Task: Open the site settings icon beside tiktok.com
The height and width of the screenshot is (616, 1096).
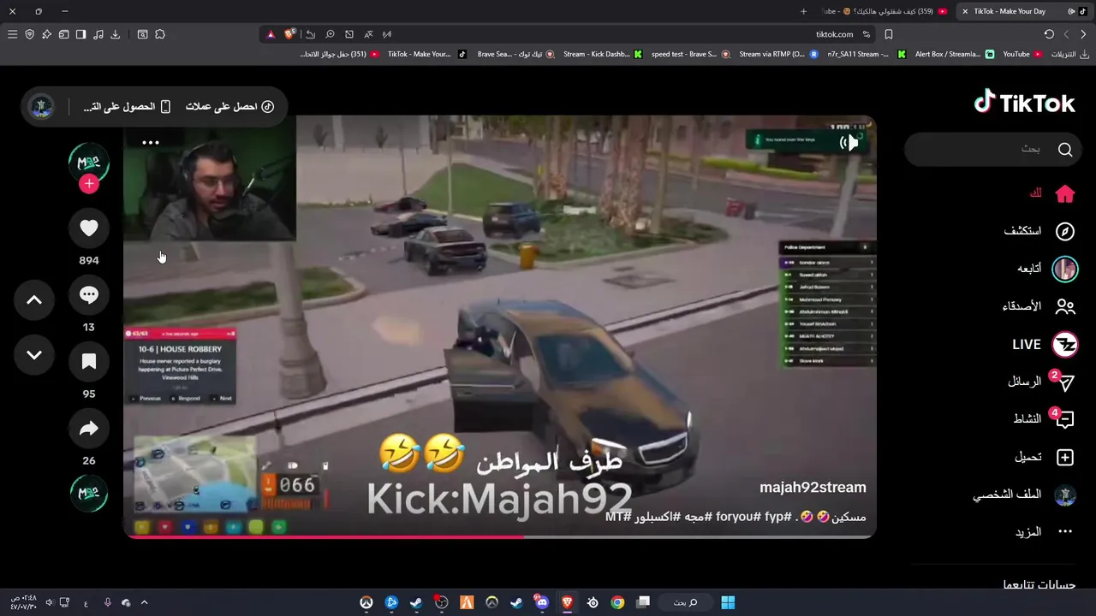Action: pyautogui.click(x=867, y=34)
